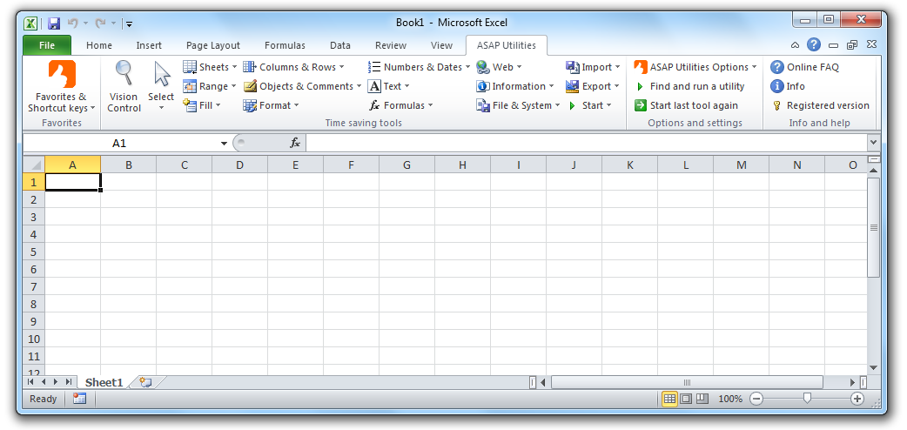Open the Vision Control magnifier tool
The image size is (907, 430).
coord(124,87)
